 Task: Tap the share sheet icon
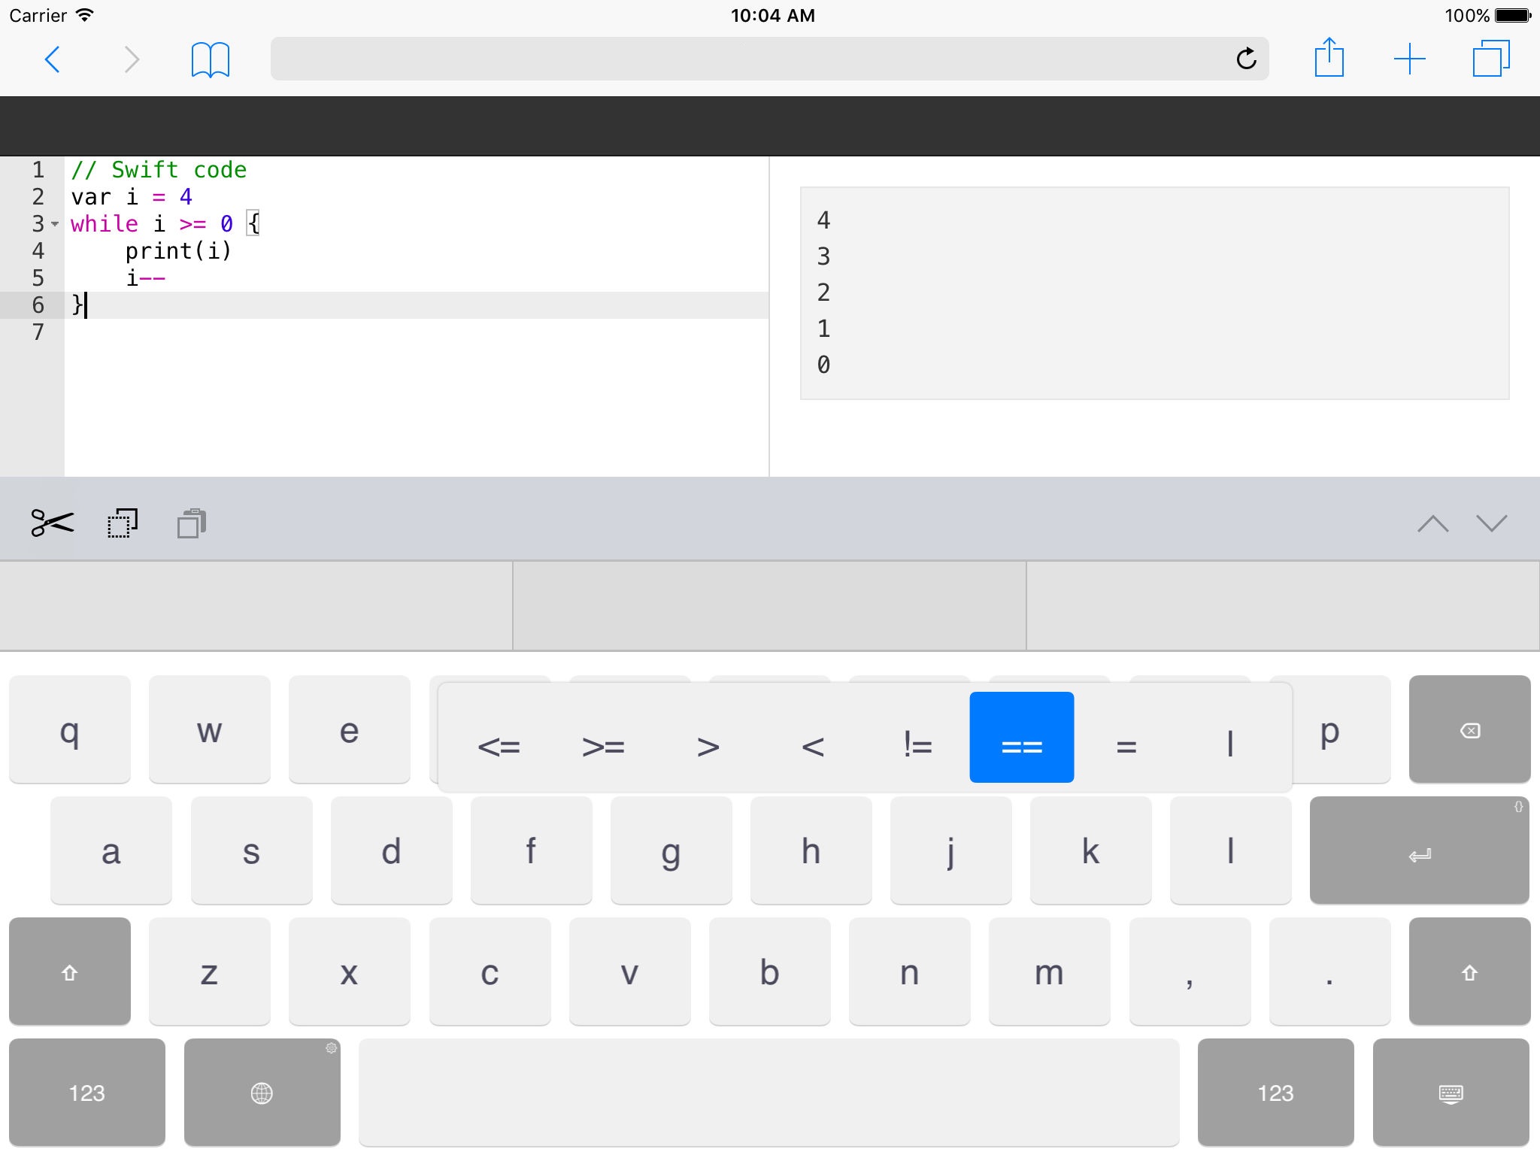click(1329, 58)
